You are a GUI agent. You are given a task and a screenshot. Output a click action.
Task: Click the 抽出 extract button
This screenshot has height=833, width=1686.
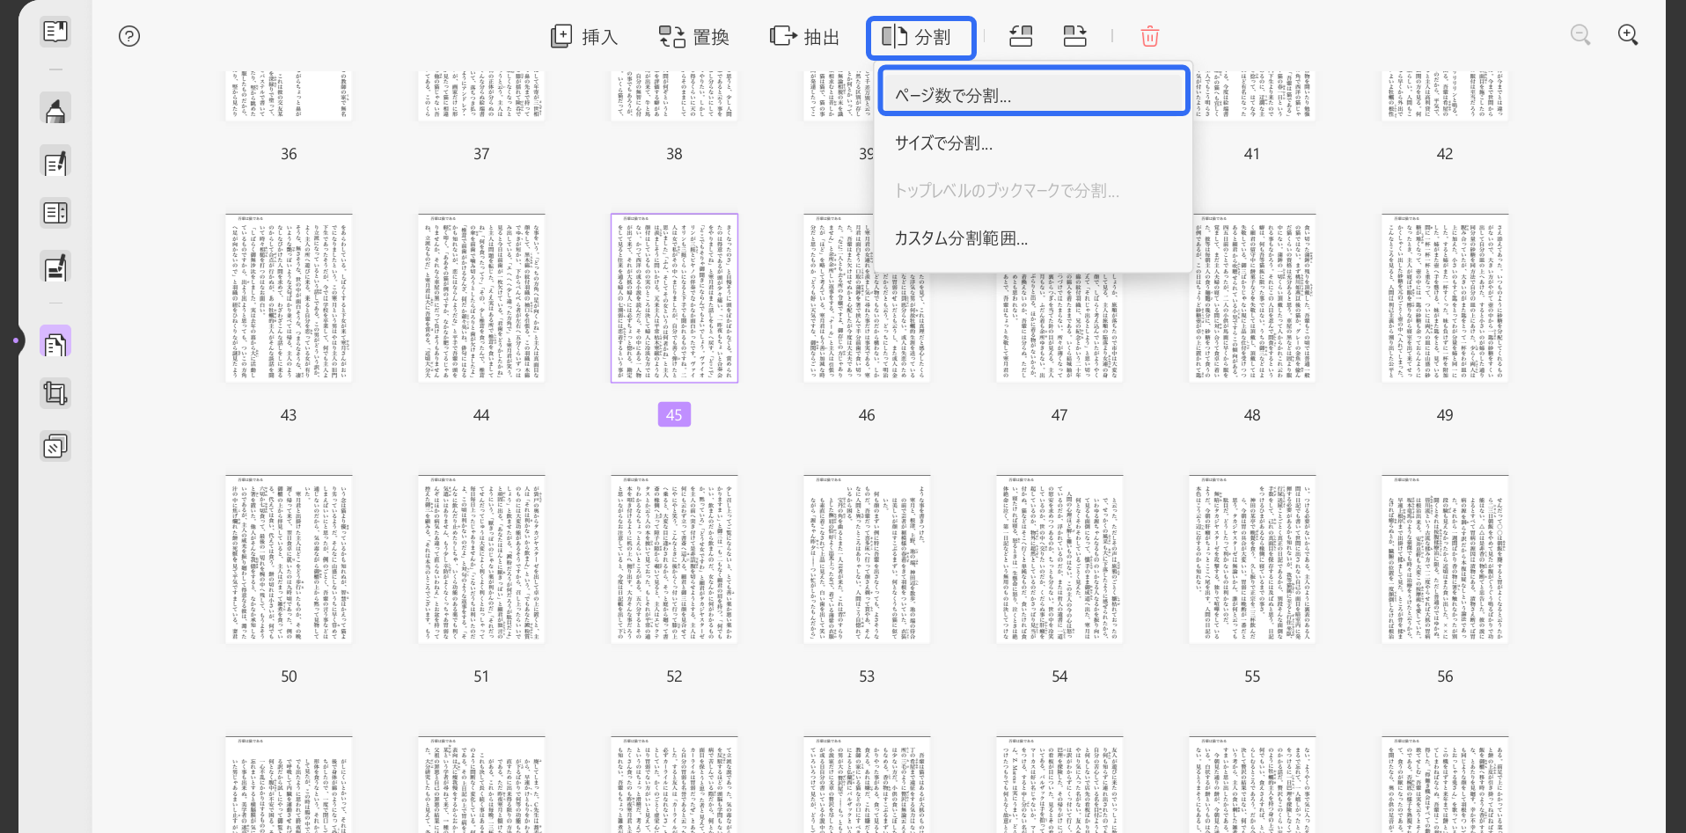(805, 37)
